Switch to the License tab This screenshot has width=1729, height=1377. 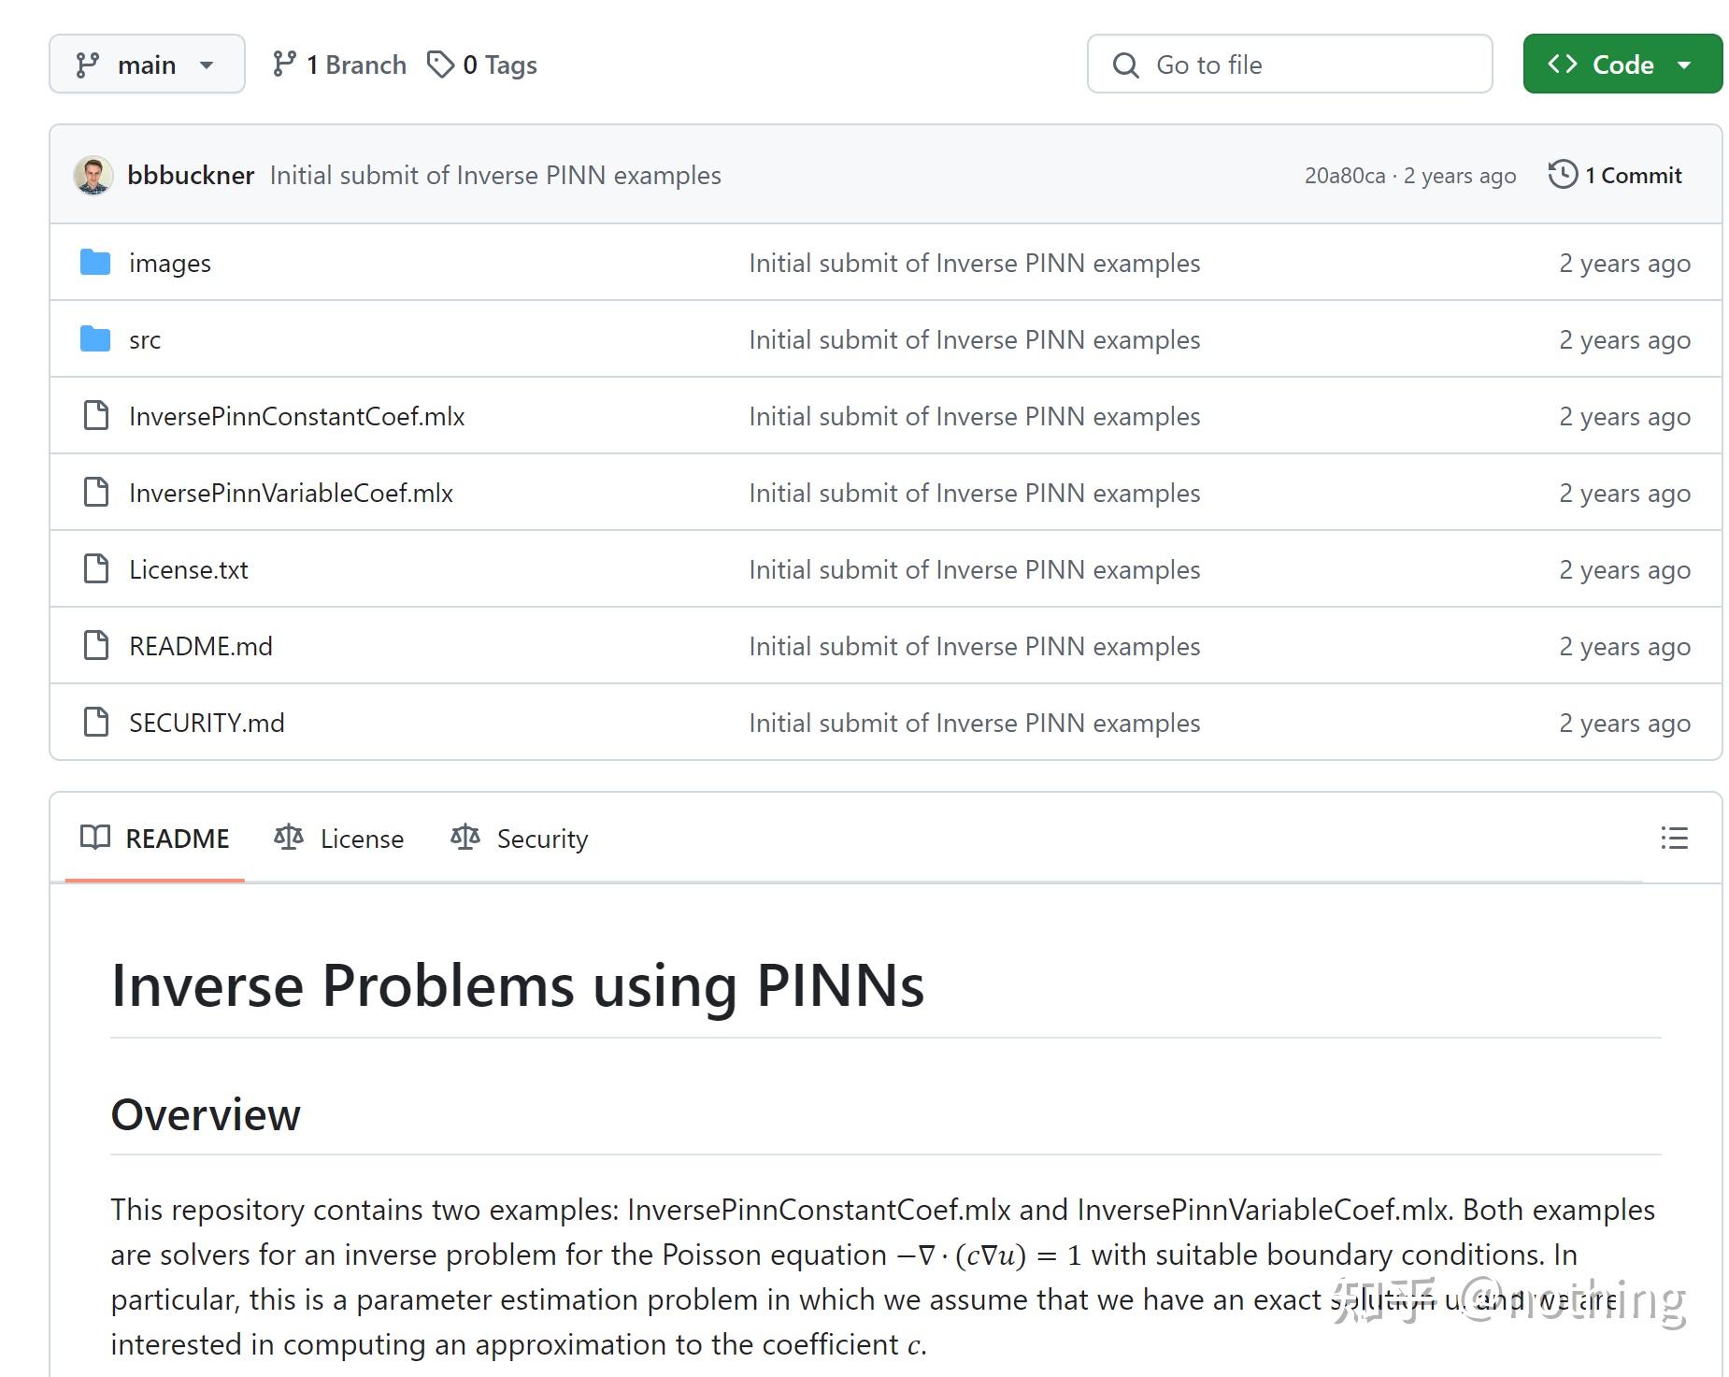pos(361,839)
